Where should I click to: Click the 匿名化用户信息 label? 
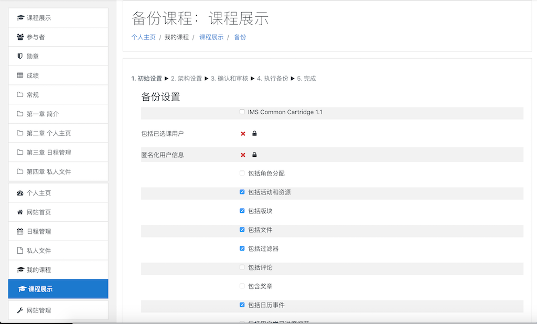coord(163,155)
